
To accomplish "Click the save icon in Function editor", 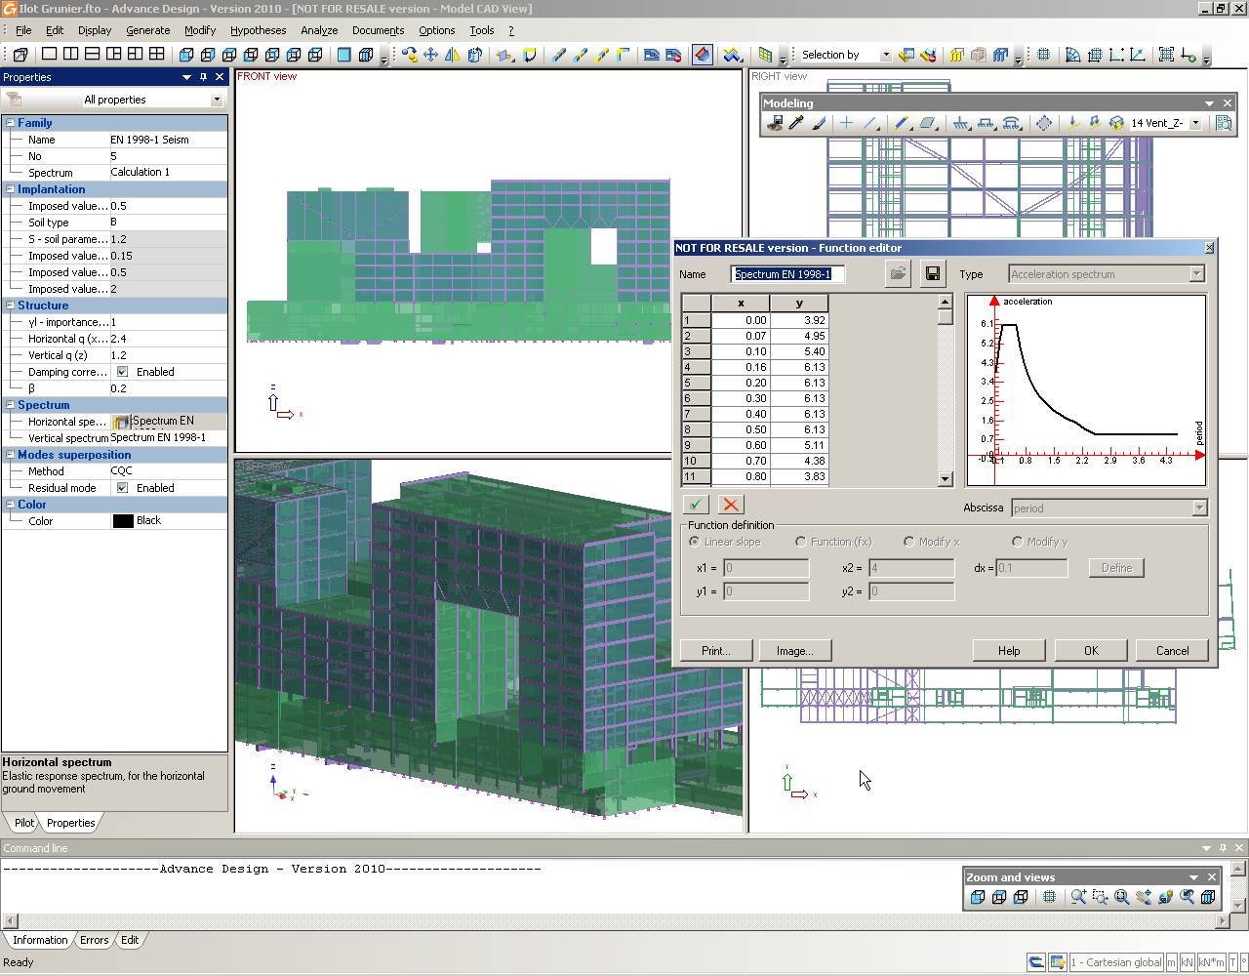I will point(932,274).
